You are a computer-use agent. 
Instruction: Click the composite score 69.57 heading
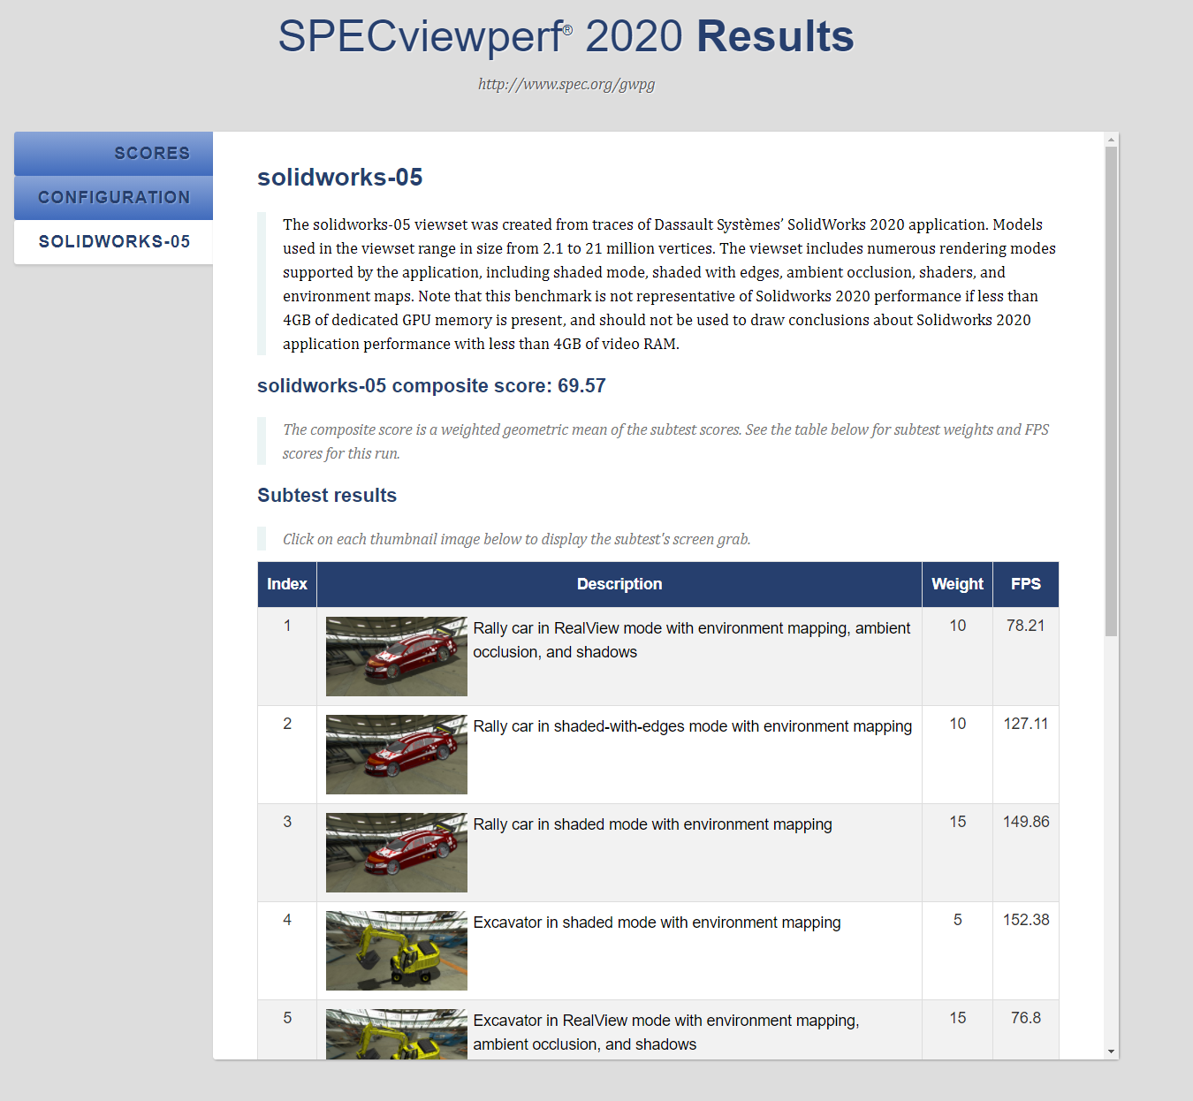point(431,386)
